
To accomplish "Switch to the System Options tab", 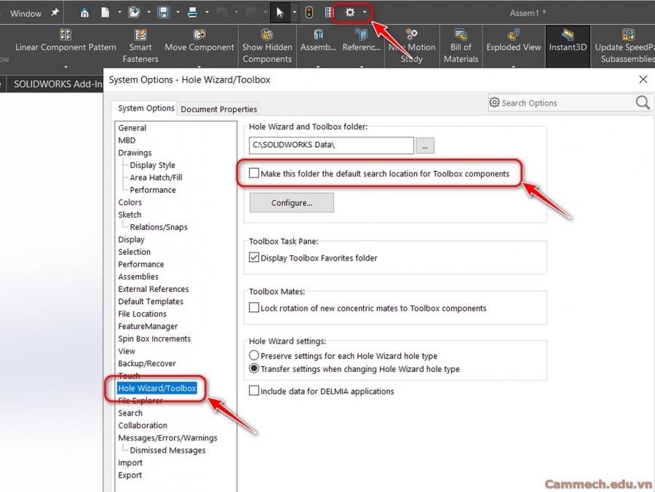I will 146,108.
